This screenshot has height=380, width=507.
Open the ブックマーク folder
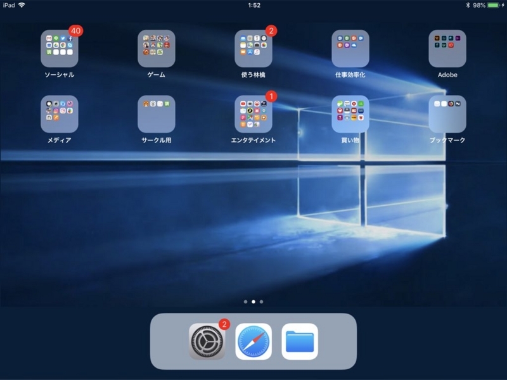point(447,114)
